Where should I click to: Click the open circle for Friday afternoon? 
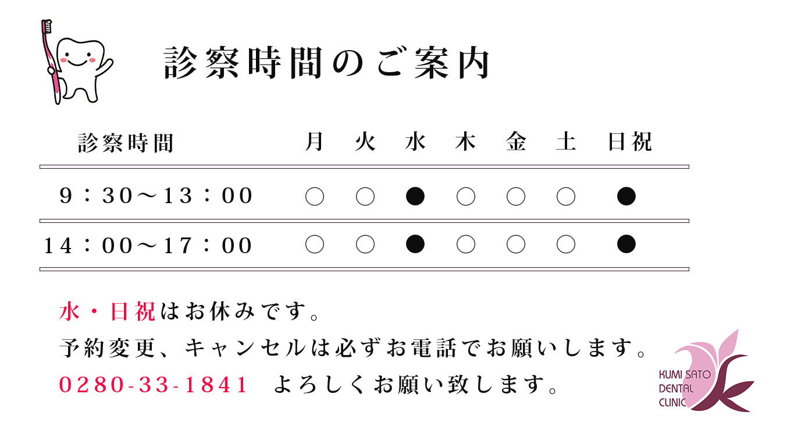click(516, 244)
